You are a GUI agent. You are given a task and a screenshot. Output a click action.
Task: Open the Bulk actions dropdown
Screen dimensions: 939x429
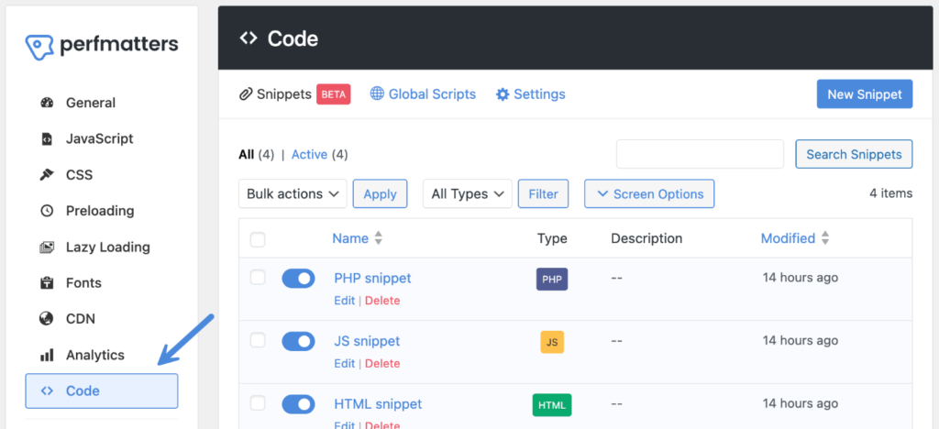pyautogui.click(x=293, y=193)
